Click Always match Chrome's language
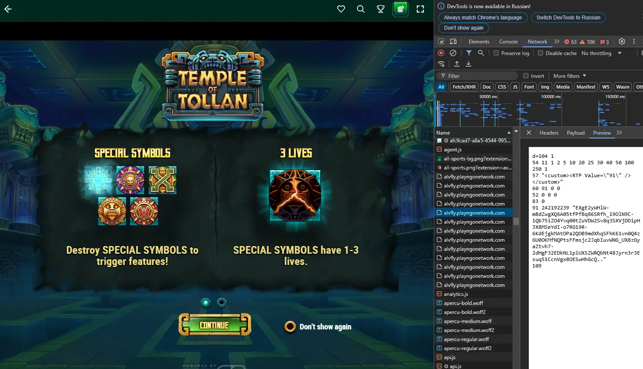This screenshot has height=369, width=643. click(x=483, y=18)
